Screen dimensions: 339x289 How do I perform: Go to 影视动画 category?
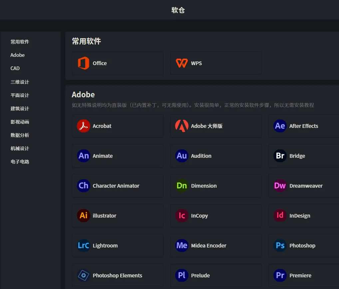click(x=20, y=122)
